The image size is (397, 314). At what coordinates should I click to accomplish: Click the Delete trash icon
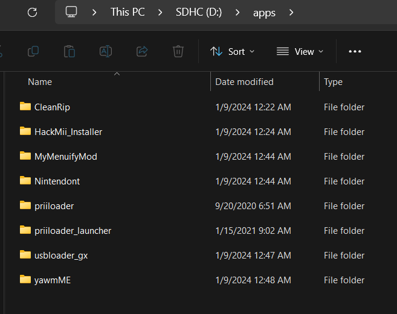point(178,51)
